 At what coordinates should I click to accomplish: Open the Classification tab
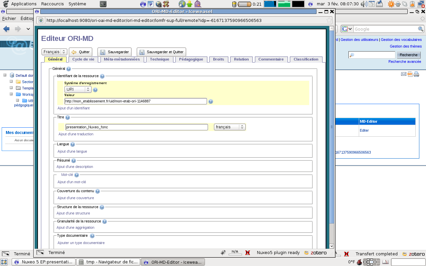point(306,59)
